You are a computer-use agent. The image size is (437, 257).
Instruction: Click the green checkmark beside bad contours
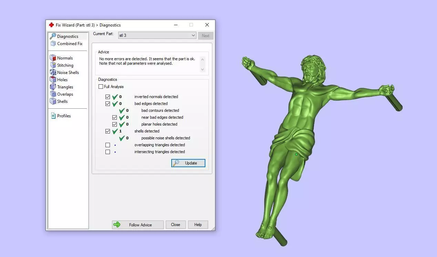(122, 110)
